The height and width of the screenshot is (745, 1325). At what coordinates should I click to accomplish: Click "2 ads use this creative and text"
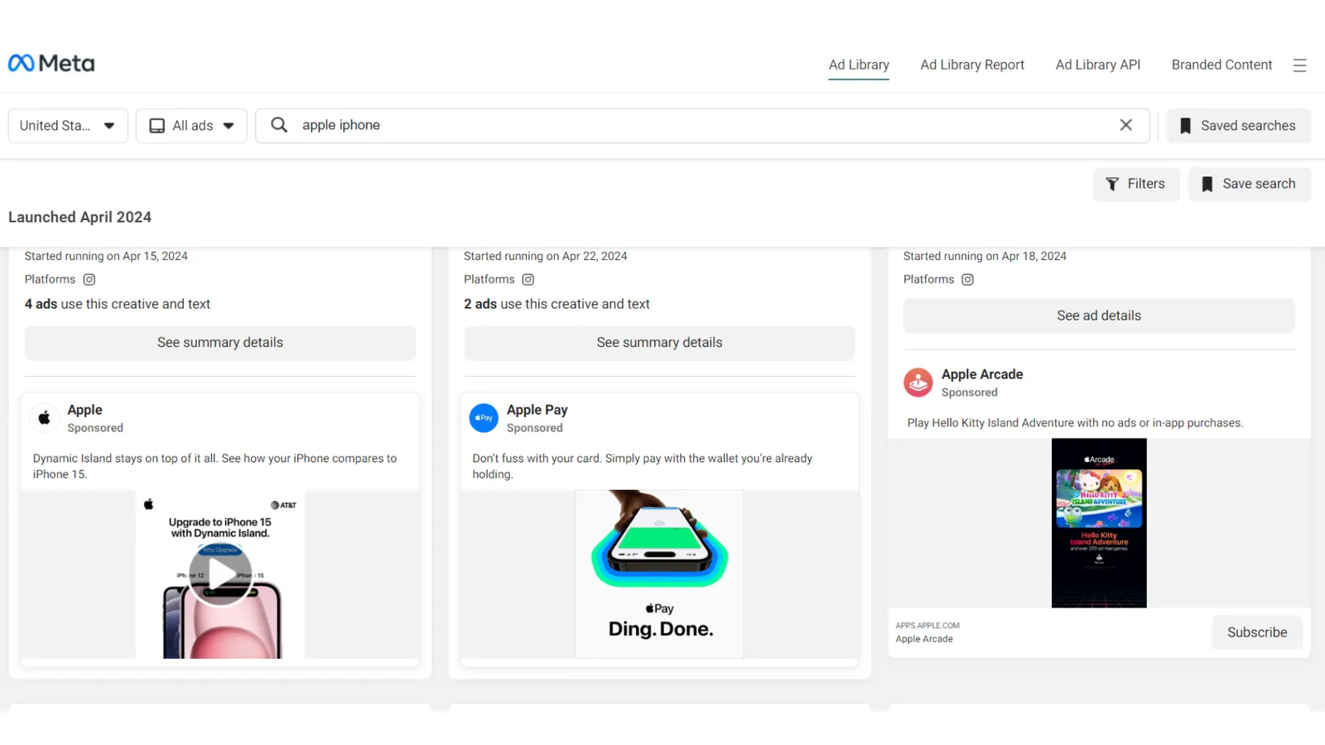click(556, 304)
